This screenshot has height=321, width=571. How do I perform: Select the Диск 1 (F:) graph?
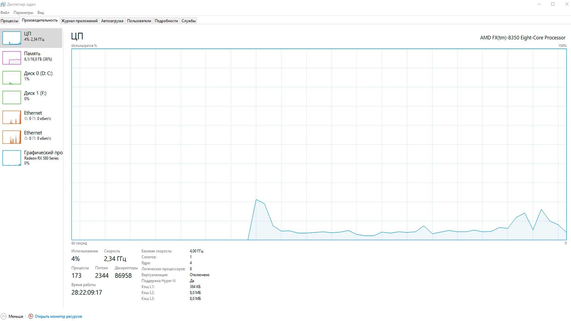12,97
